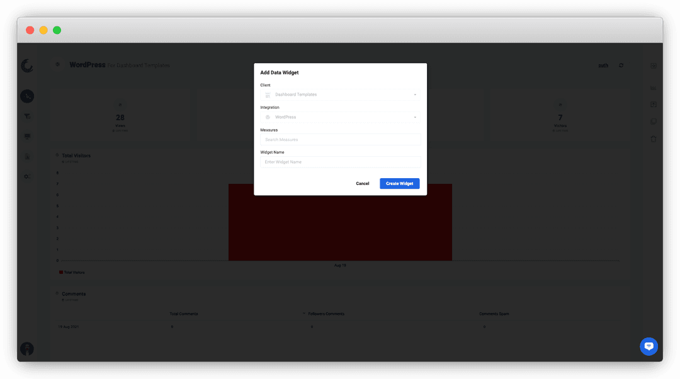This screenshot has height=379, width=680.
Task: Open the Client dropdown showing Dashboard Templates
Action: coord(340,94)
